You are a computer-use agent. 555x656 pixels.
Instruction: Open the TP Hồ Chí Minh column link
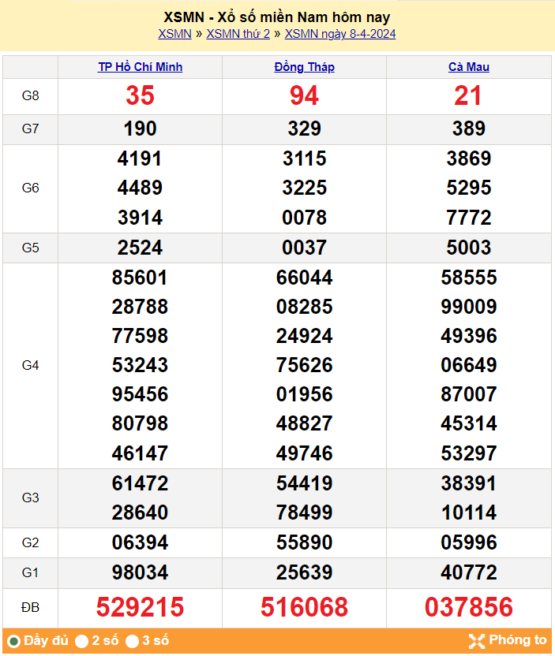coord(140,67)
